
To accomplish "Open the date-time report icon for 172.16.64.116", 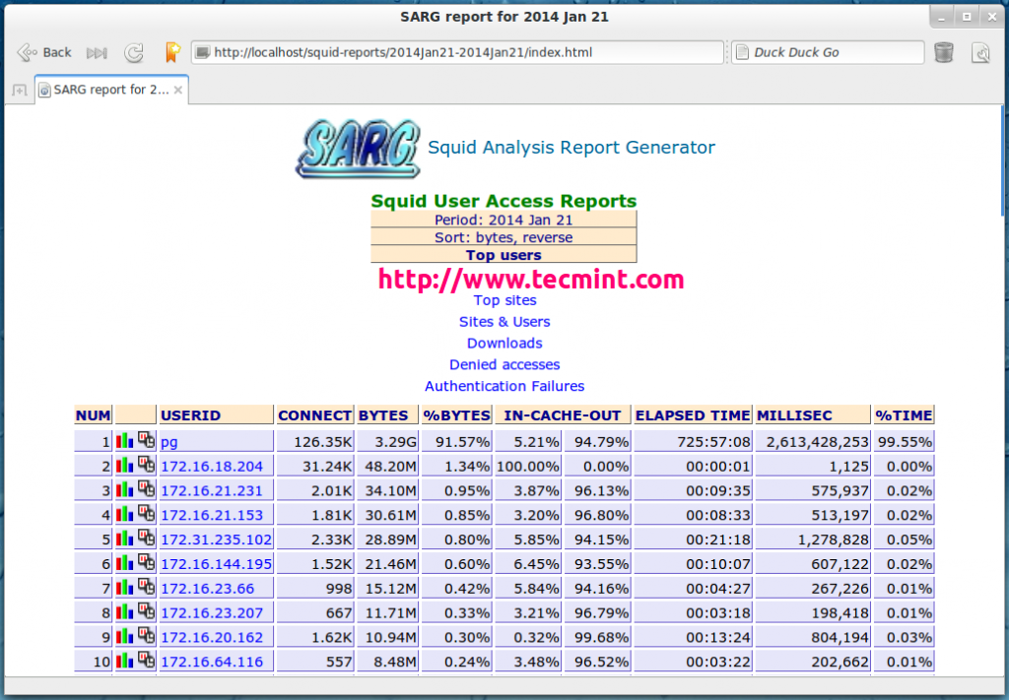I will [x=145, y=662].
